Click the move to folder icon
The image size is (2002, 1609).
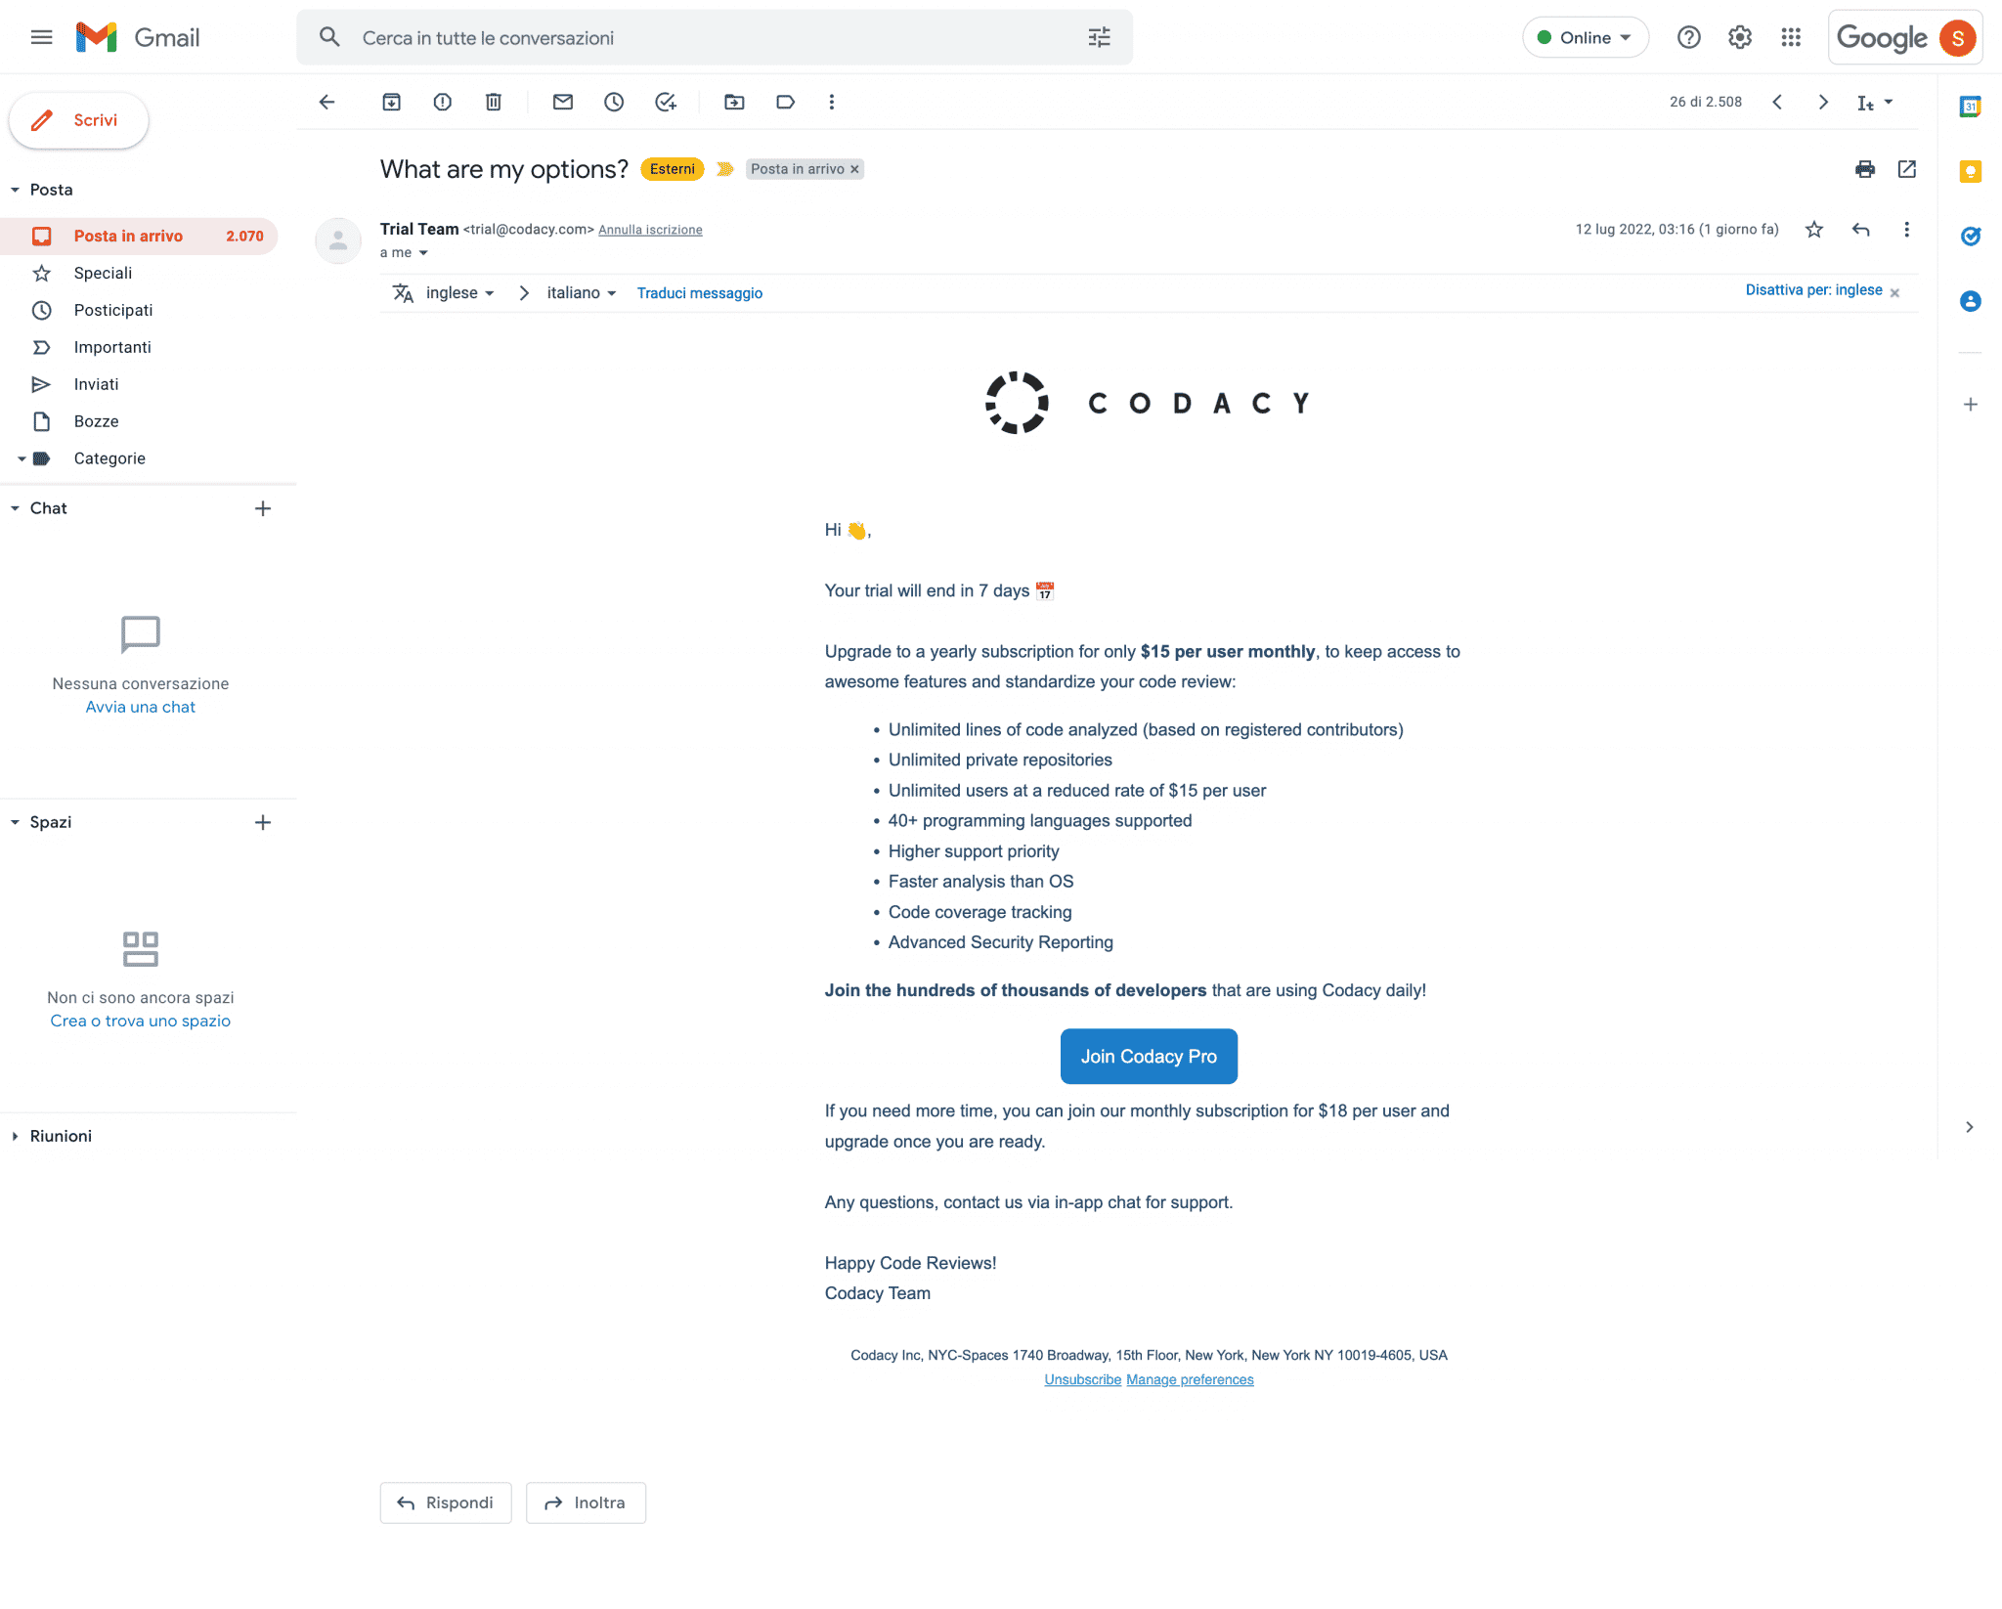734,102
